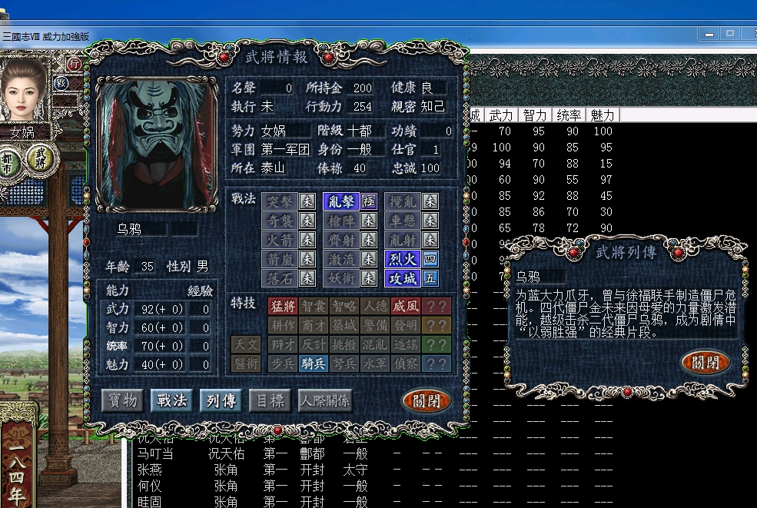This screenshot has height=508, width=757.
Task: Click the red 猛將 special skill
Action: click(x=283, y=306)
